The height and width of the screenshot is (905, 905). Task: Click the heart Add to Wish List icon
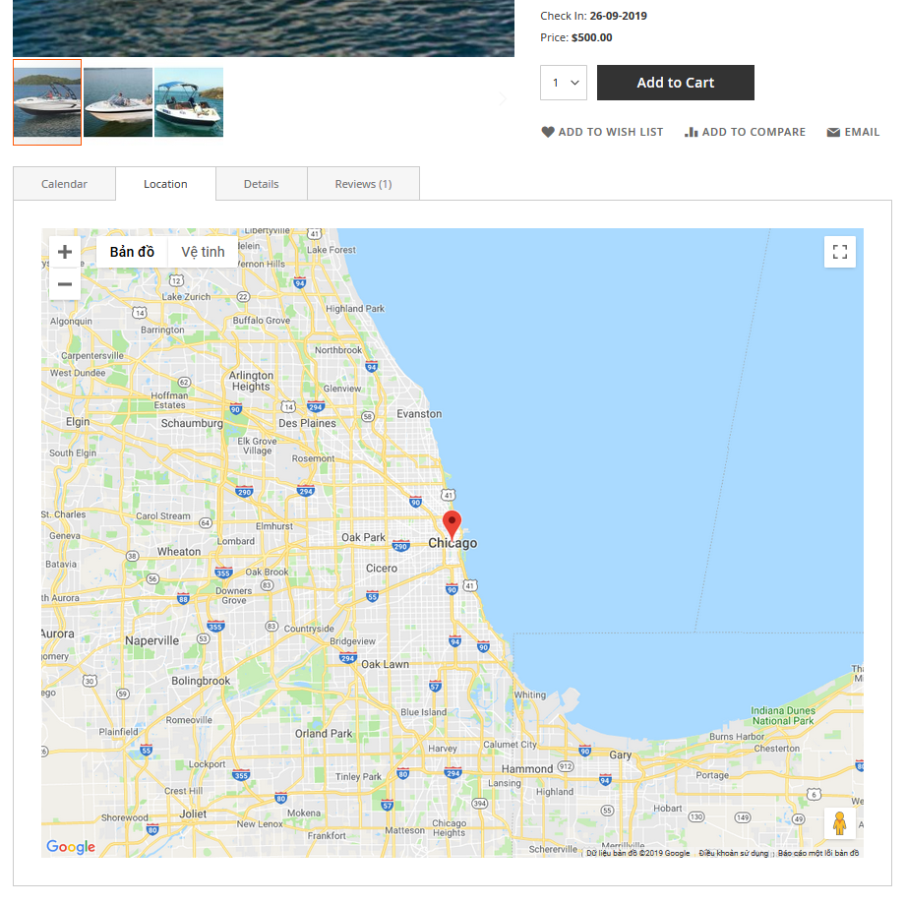coord(548,132)
